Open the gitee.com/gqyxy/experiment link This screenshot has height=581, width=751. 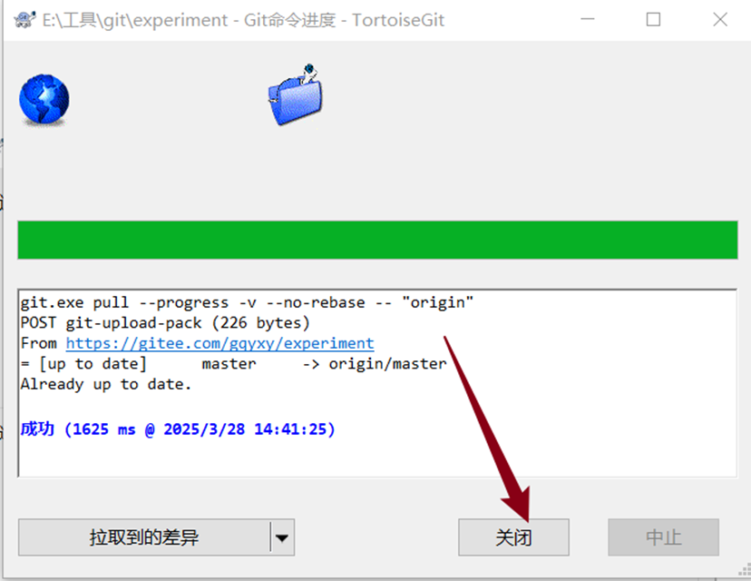pos(219,343)
